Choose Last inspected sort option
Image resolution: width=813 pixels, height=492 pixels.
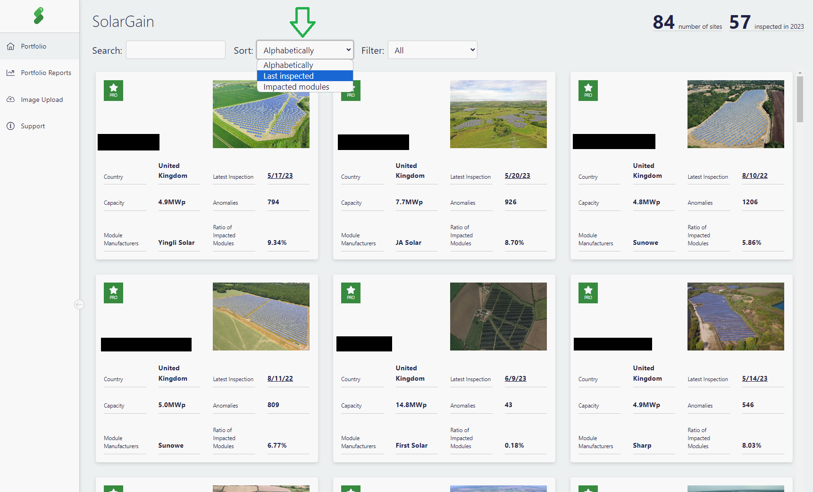(x=305, y=76)
